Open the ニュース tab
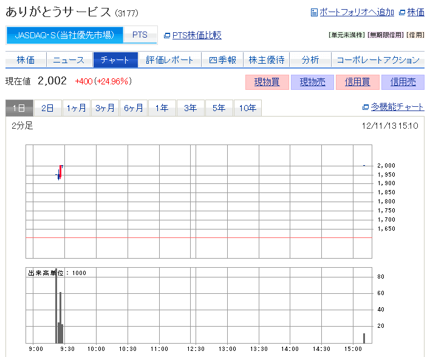This screenshot has height=357, width=430. click(69, 60)
